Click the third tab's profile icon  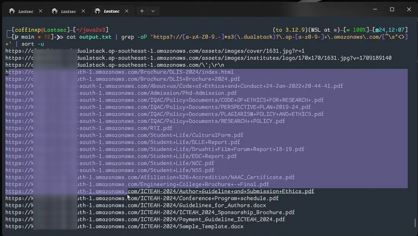[97, 11]
